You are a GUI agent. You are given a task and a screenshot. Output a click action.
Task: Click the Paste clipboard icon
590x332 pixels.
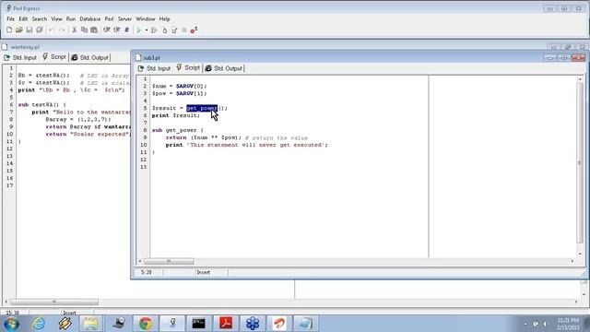click(x=94, y=30)
